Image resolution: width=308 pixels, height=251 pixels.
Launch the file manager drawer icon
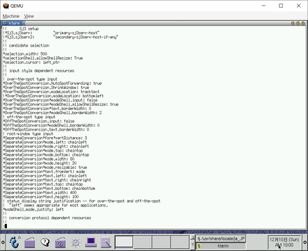click(x=30, y=243)
